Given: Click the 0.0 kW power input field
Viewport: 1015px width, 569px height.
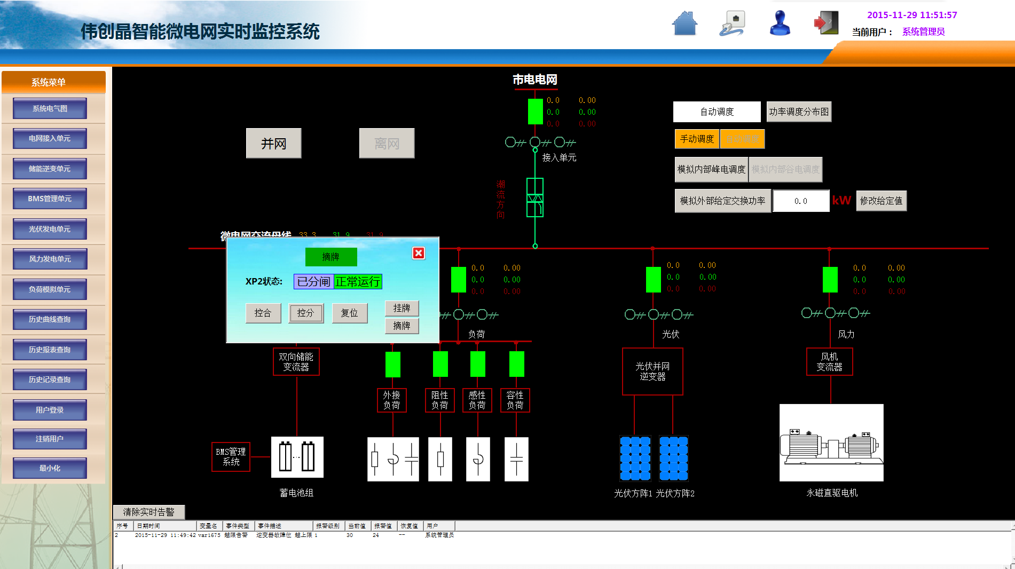Looking at the screenshot, I should pyautogui.click(x=801, y=201).
